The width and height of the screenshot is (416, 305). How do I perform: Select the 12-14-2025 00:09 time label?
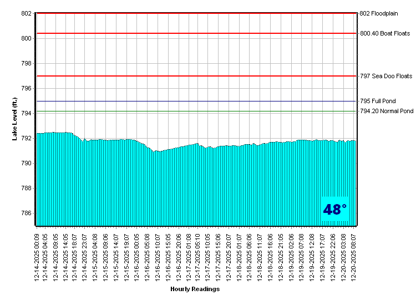pyautogui.click(x=37, y=255)
